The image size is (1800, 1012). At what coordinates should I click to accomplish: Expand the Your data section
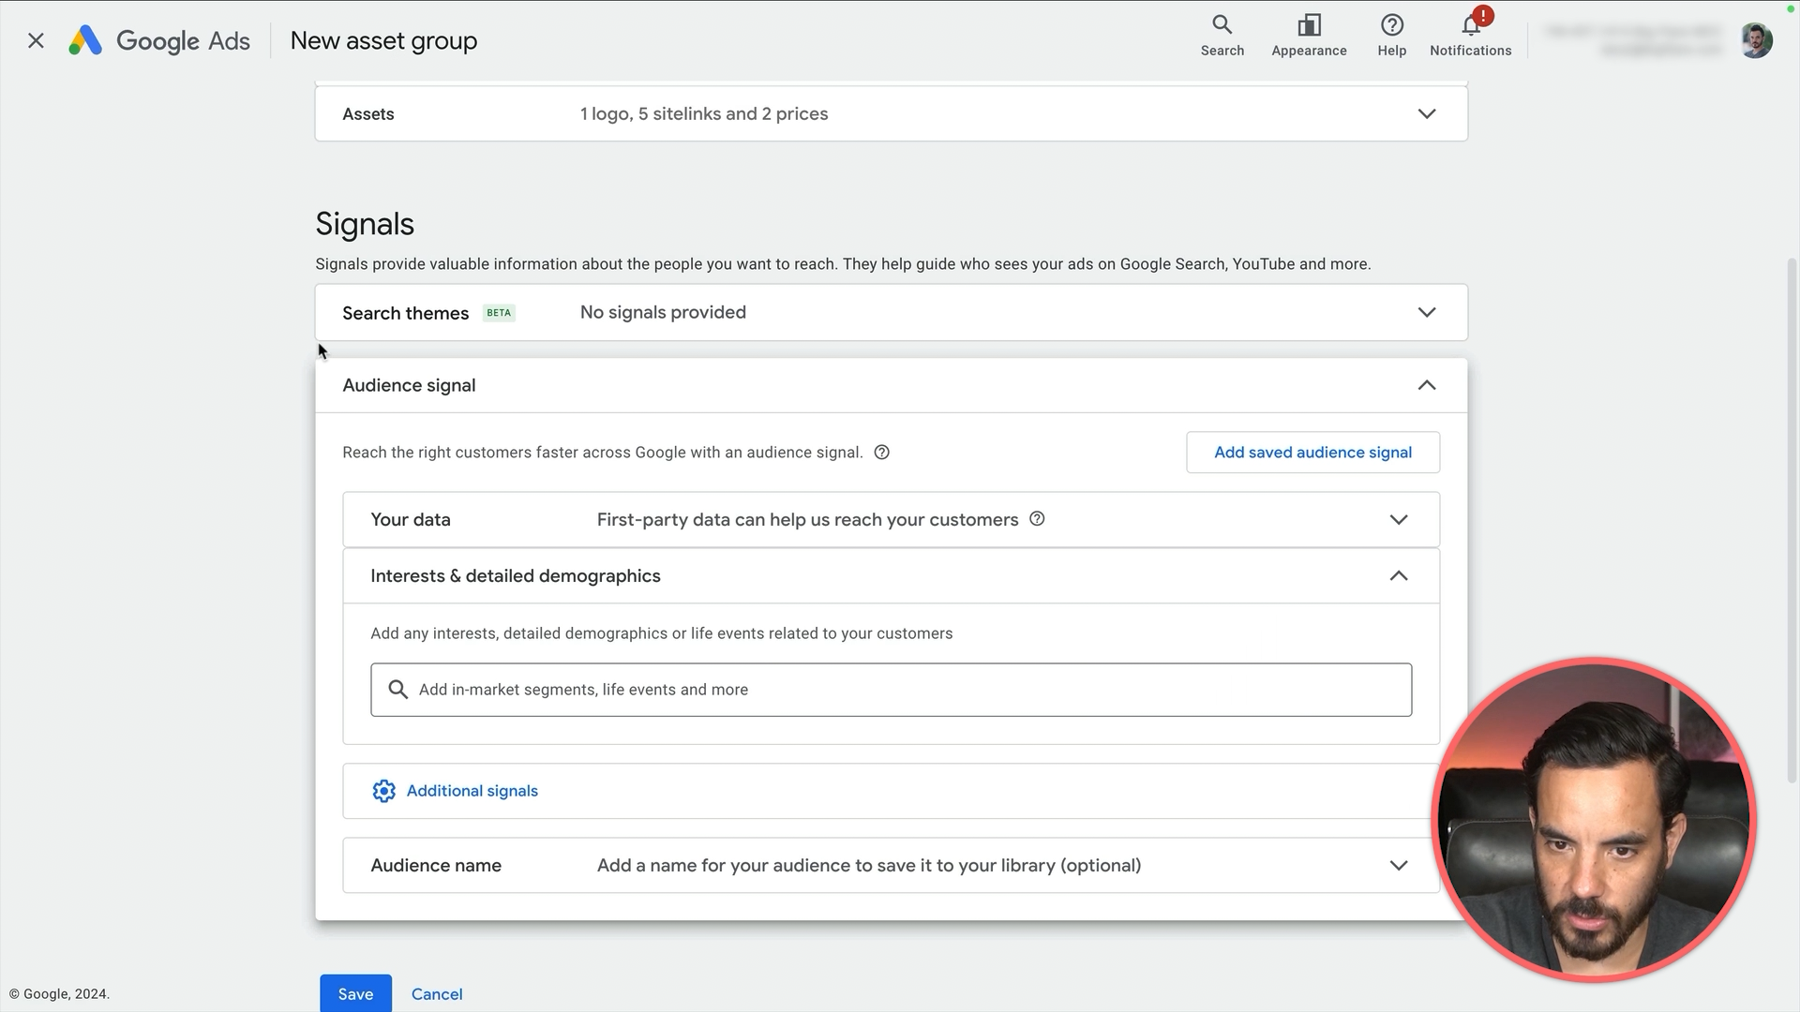pos(1399,519)
